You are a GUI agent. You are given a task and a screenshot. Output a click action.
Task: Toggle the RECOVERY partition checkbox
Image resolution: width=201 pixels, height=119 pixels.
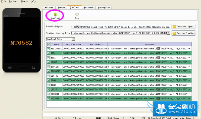pyautogui.click(x=48, y=71)
